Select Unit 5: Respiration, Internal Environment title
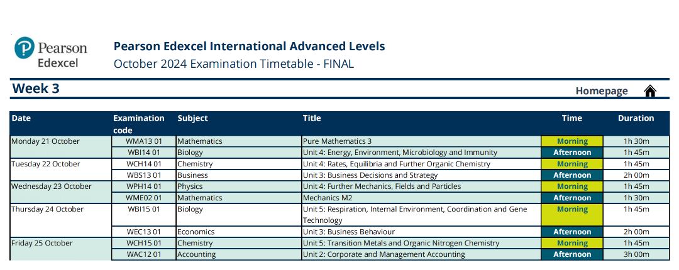 tap(421, 215)
